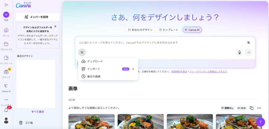Switch to the あなたのデザイン tab
Image resolution: width=269 pixels, height=129 pixels.
[140, 30]
